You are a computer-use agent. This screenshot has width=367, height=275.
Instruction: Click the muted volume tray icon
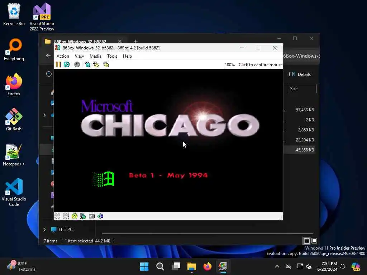click(x=309, y=266)
